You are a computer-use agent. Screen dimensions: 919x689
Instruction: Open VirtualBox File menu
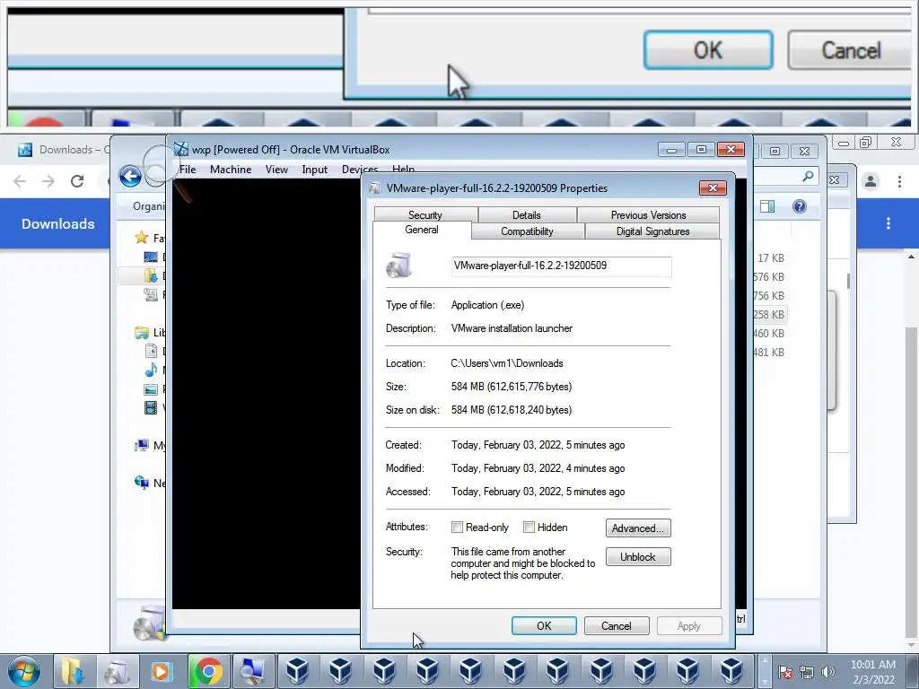pos(188,170)
